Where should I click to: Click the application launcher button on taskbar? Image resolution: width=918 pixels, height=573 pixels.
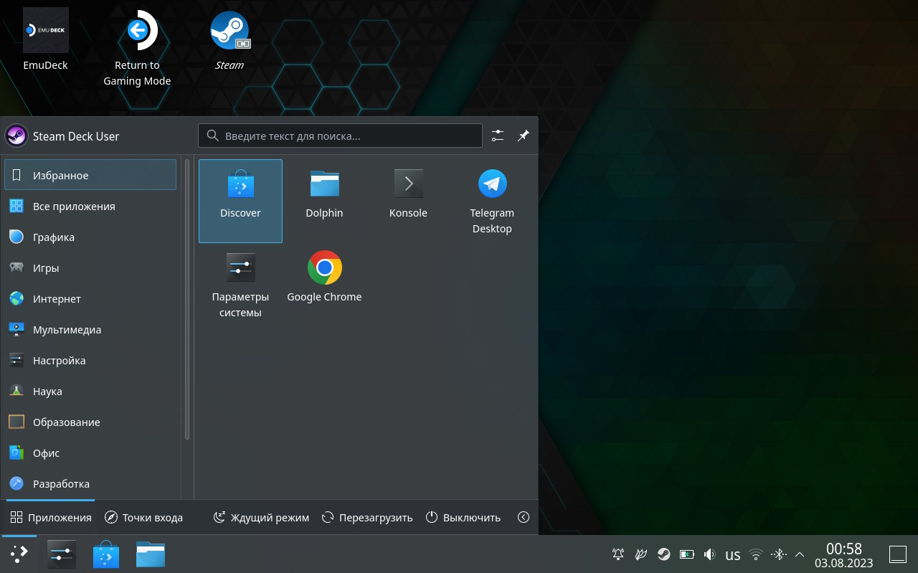click(x=19, y=554)
